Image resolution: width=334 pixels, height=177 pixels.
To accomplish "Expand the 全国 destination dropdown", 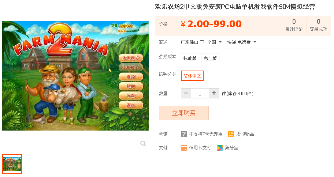I will (214, 42).
